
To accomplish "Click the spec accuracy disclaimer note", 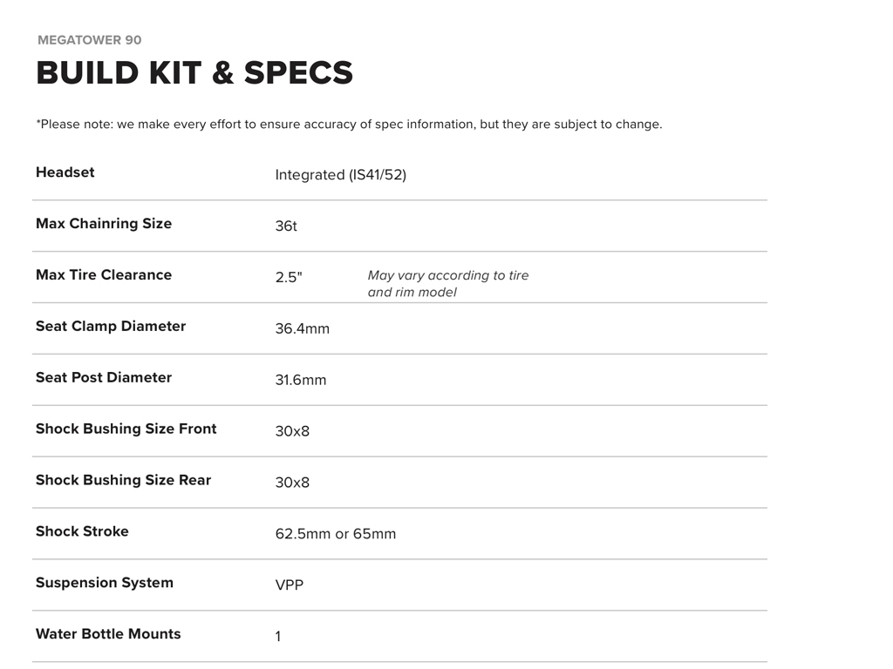I will click(x=349, y=125).
